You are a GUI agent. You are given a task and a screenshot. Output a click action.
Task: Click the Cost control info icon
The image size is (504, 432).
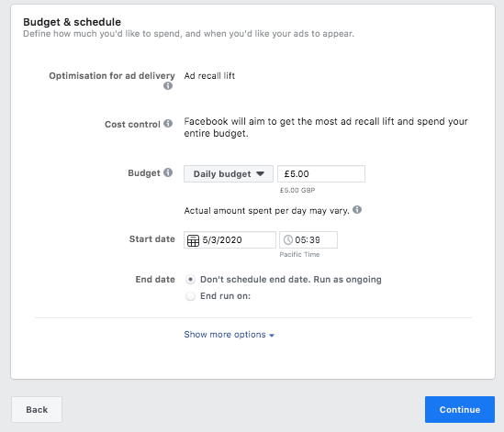point(168,123)
